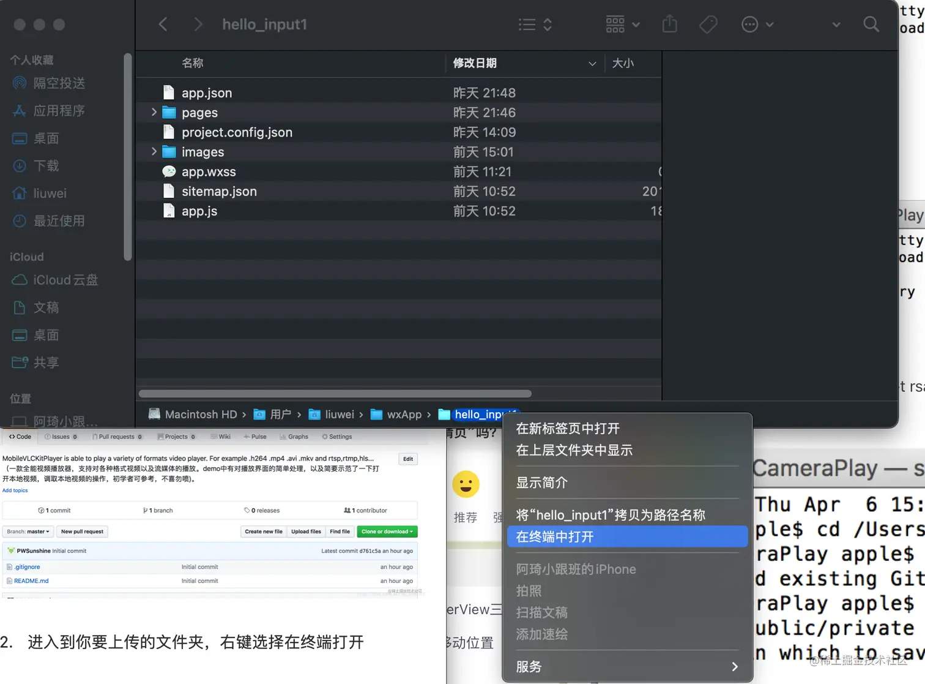925x684 pixels.
Task: Click the Add topics link
Action: [15, 490]
